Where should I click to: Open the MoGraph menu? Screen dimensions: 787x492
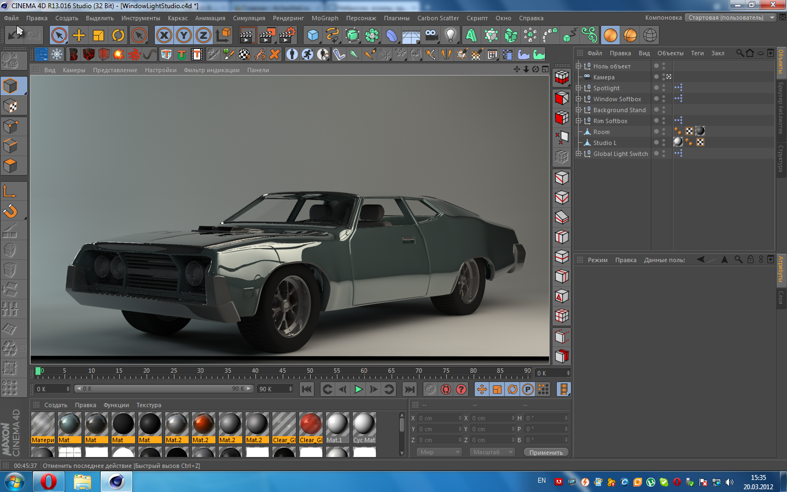325,18
